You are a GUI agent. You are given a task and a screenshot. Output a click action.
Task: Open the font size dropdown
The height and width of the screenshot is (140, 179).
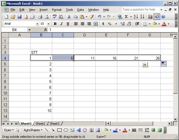[x=48, y=24]
